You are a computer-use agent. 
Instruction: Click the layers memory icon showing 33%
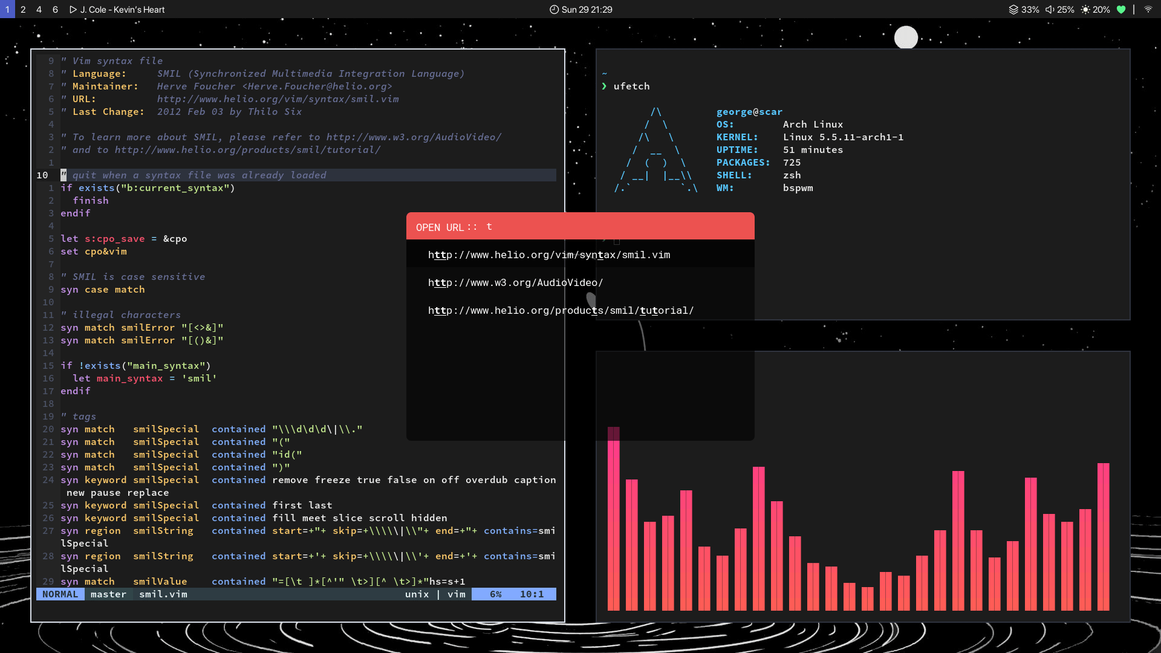(x=1013, y=10)
